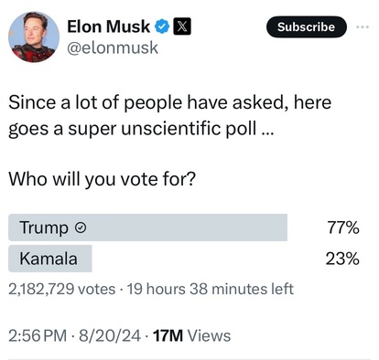Select the Trump poll option
The image size is (379, 360).
click(147, 228)
